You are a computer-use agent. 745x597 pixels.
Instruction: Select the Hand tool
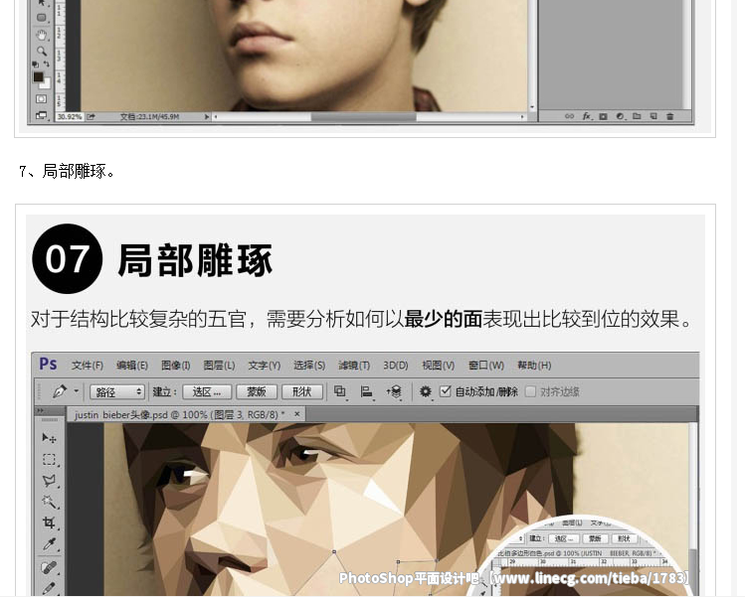tap(42, 35)
